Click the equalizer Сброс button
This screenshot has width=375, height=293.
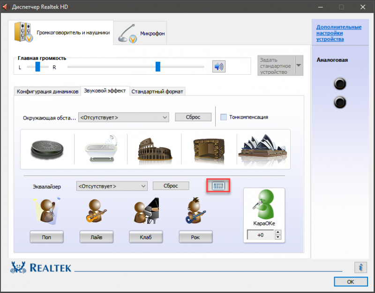[171, 186]
